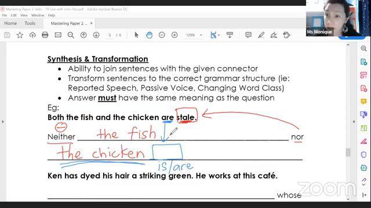Send file by email icon

(x=58, y=35)
